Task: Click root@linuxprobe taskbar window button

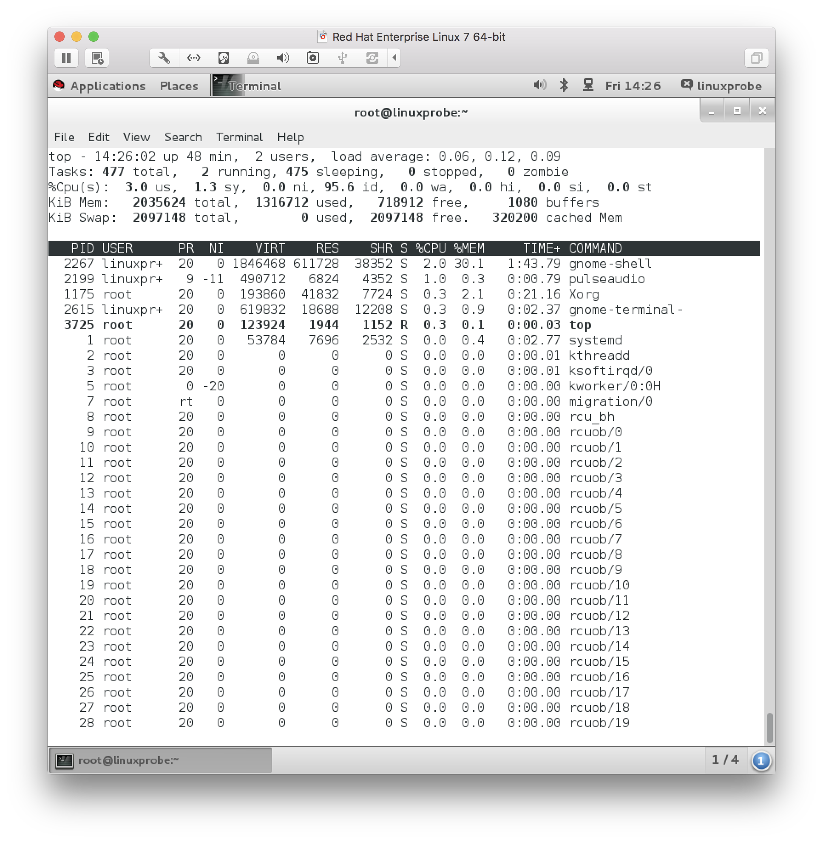Action: click(x=160, y=760)
